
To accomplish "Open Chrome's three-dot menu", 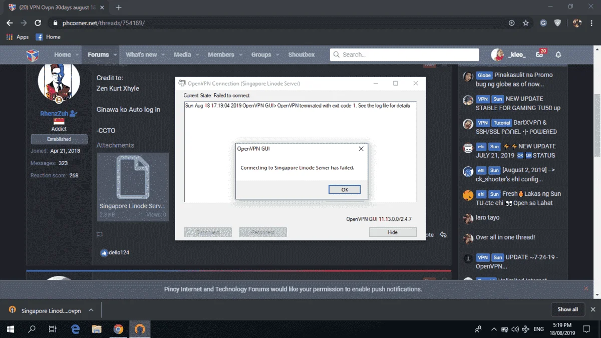I will click(591, 23).
